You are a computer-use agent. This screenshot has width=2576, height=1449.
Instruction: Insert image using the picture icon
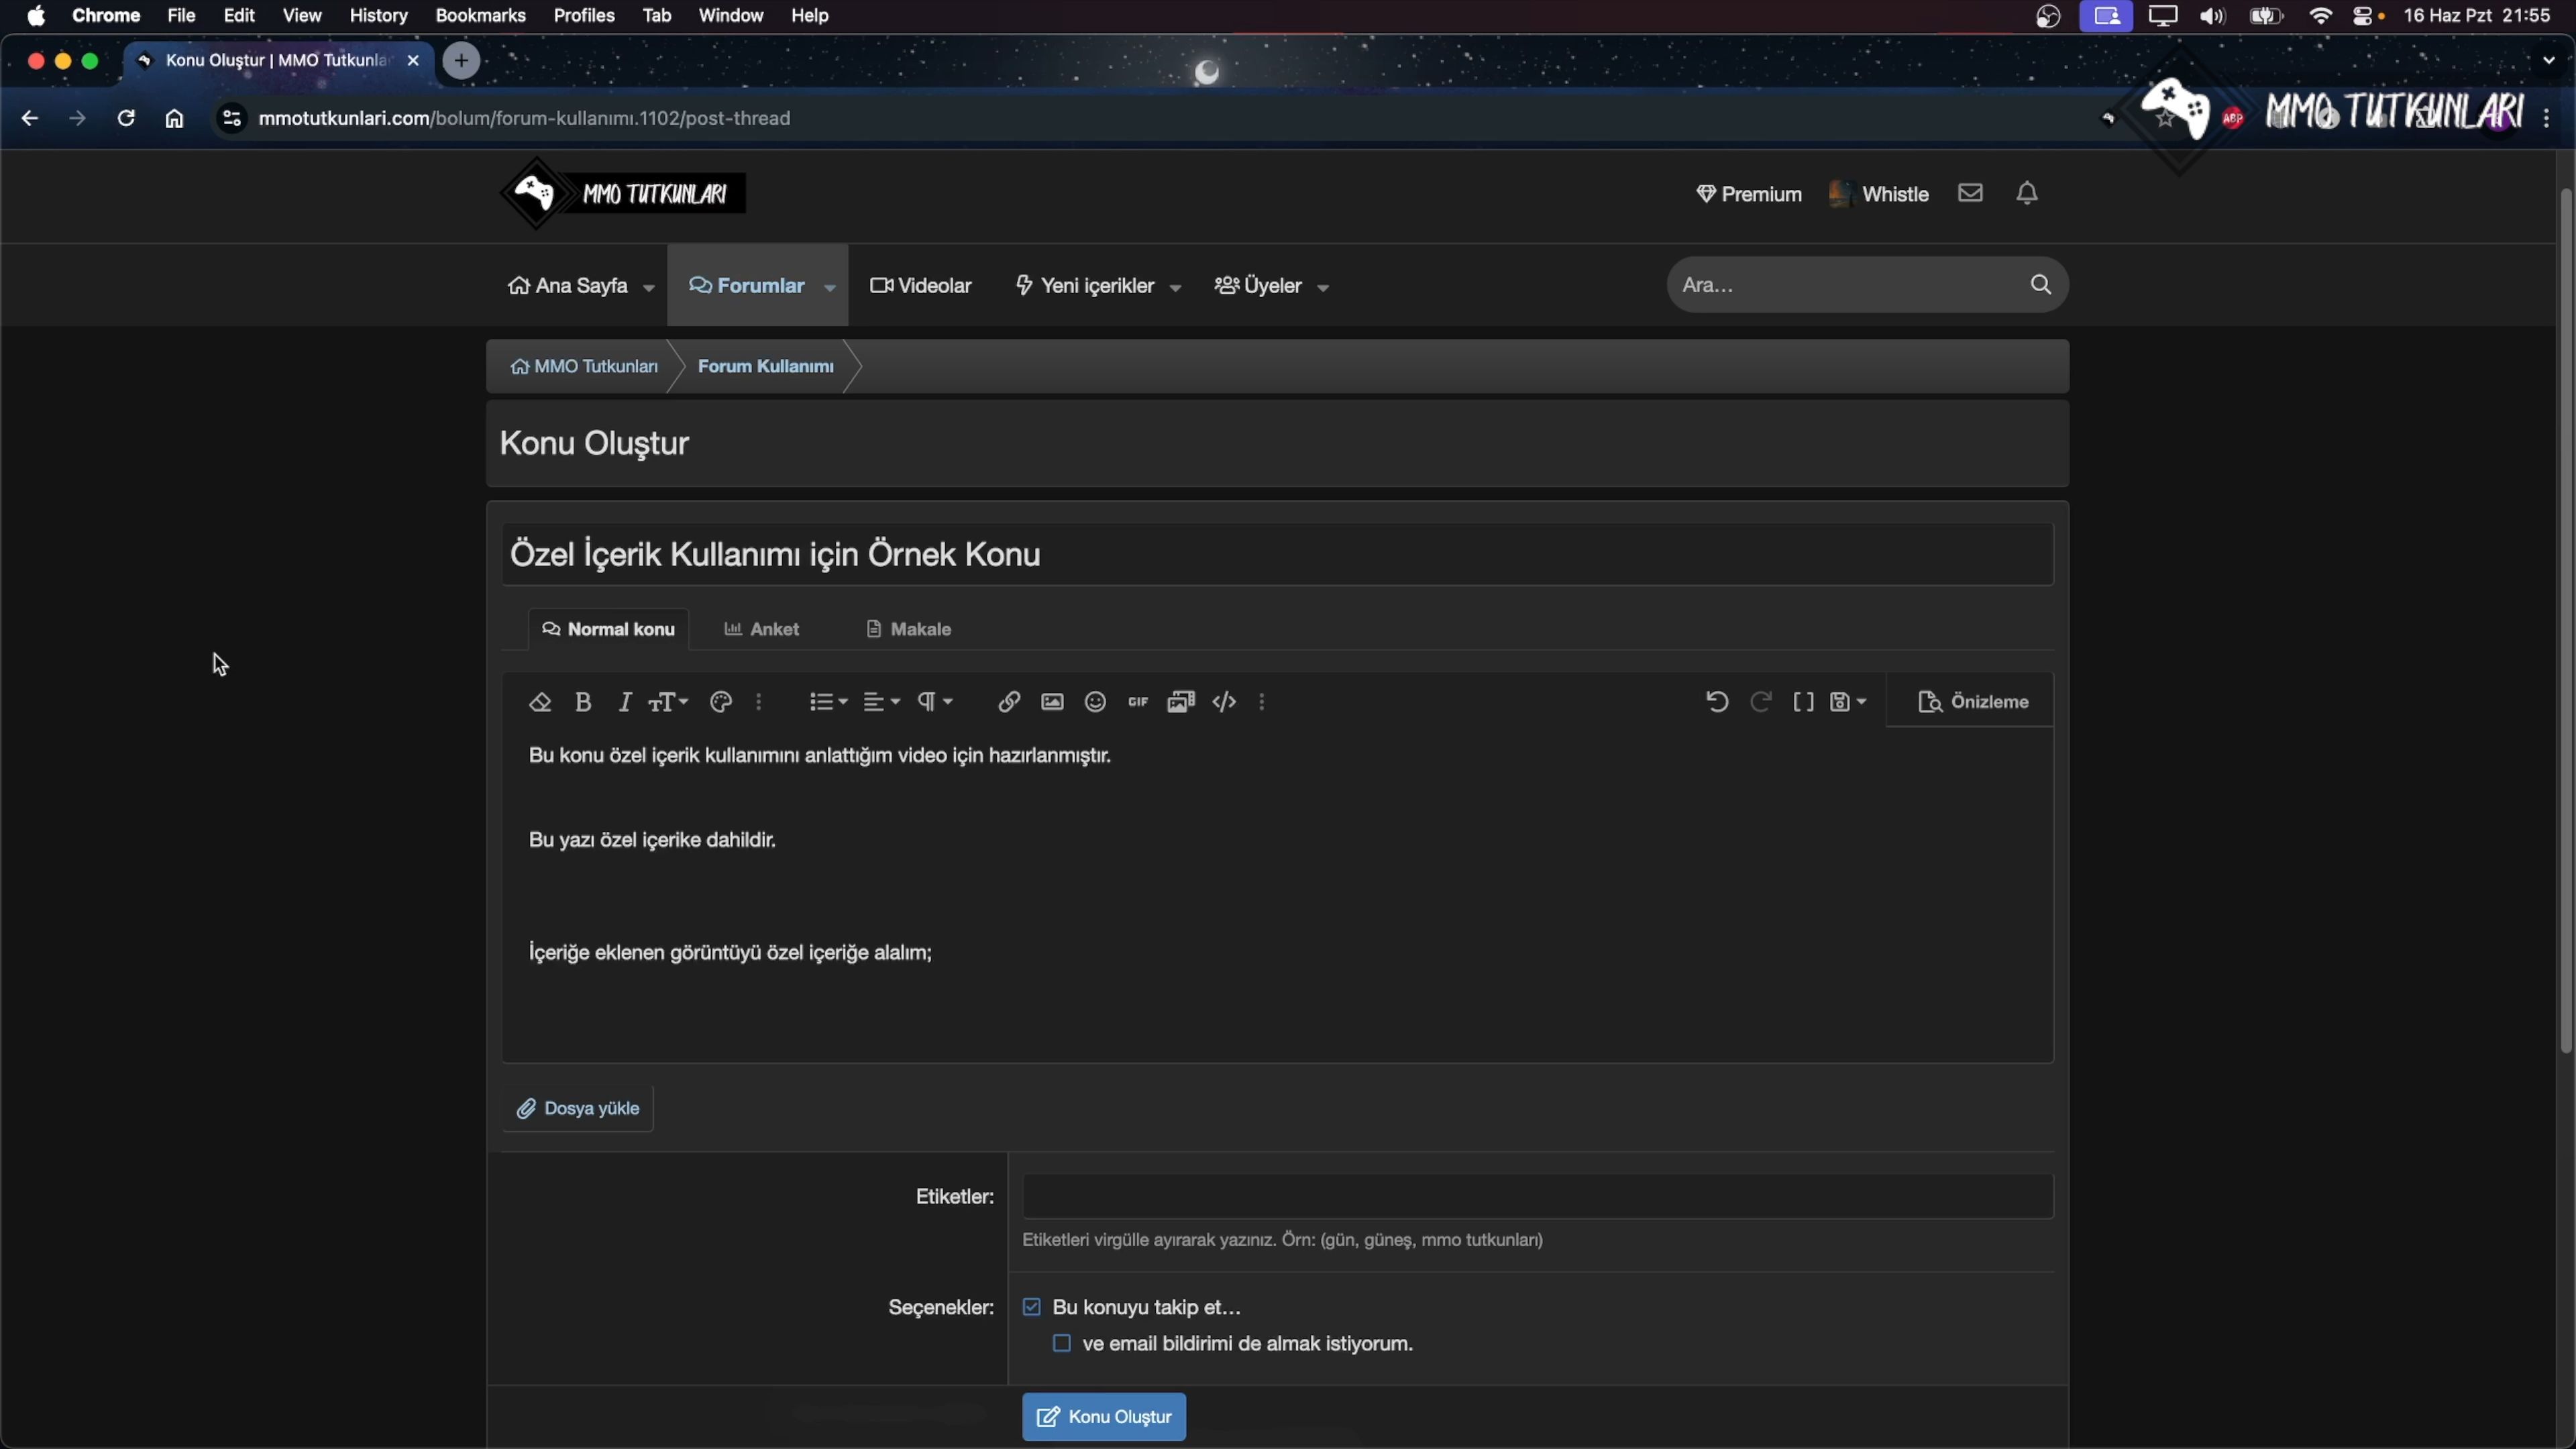(x=1052, y=702)
